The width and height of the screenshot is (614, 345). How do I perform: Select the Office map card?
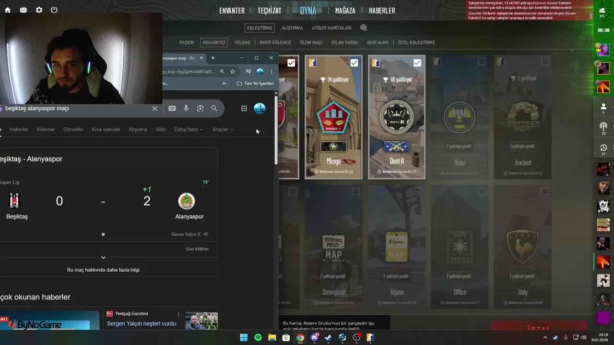[x=460, y=246]
